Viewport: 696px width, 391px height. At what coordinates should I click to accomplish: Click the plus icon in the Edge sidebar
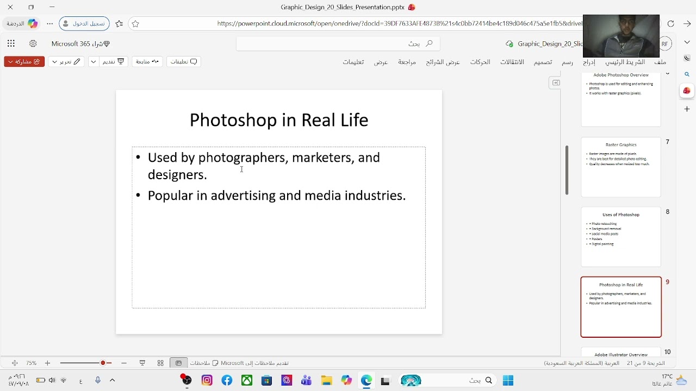687,109
